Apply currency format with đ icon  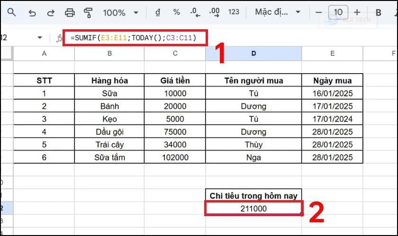pyautogui.click(x=158, y=12)
